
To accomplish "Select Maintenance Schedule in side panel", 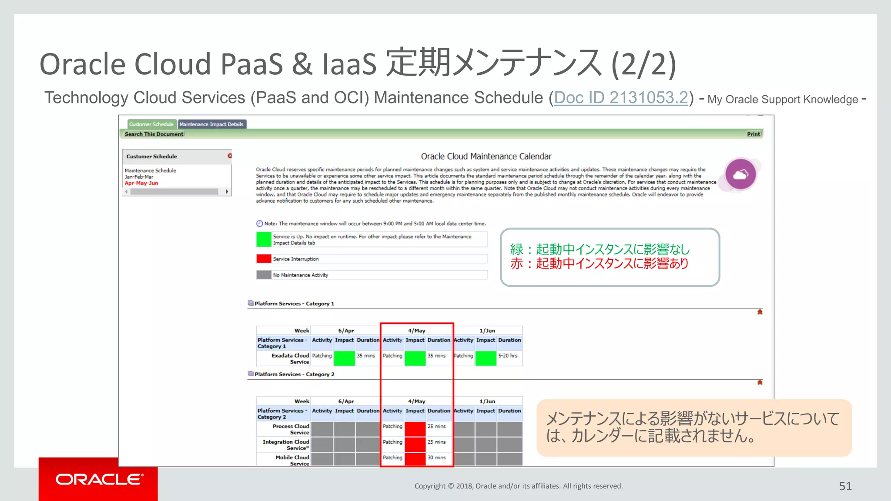I will tap(151, 170).
